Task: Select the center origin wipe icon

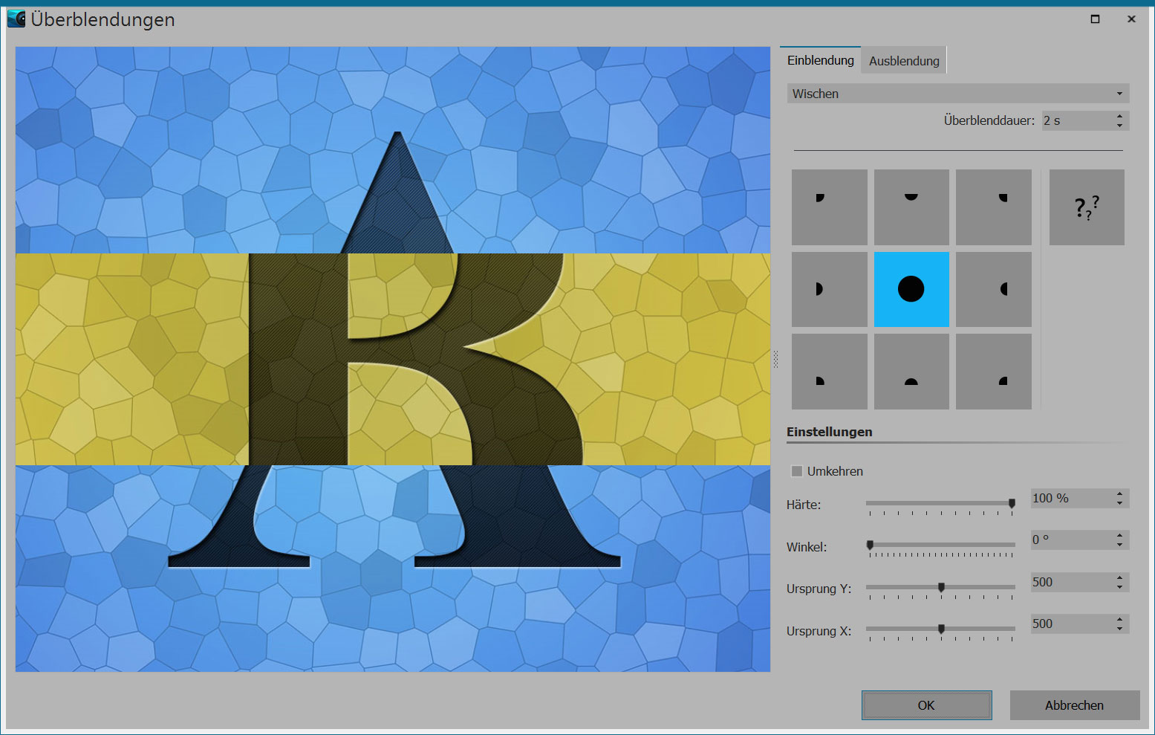Action: (911, 289)
